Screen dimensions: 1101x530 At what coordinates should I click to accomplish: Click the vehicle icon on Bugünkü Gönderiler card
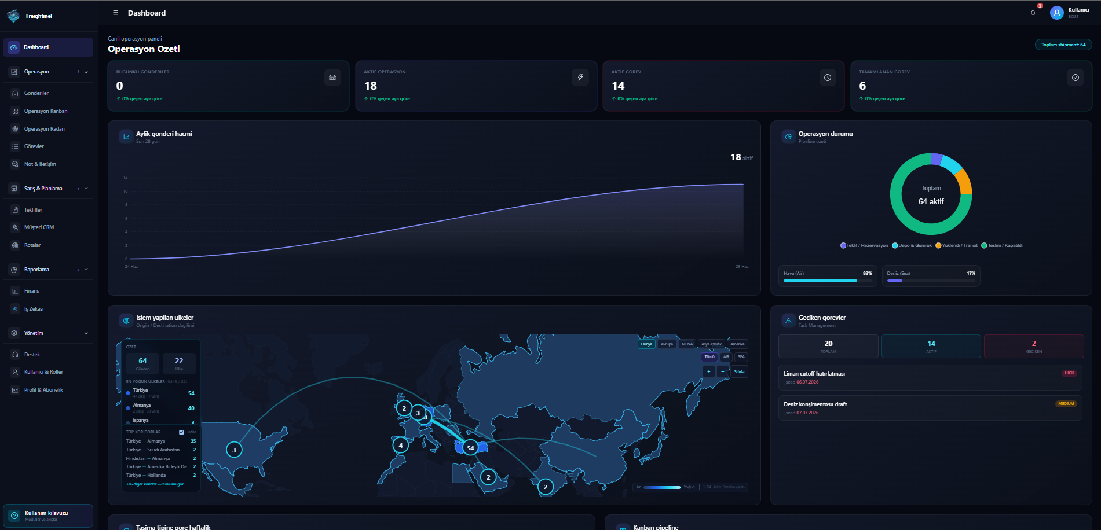point(332,78)
